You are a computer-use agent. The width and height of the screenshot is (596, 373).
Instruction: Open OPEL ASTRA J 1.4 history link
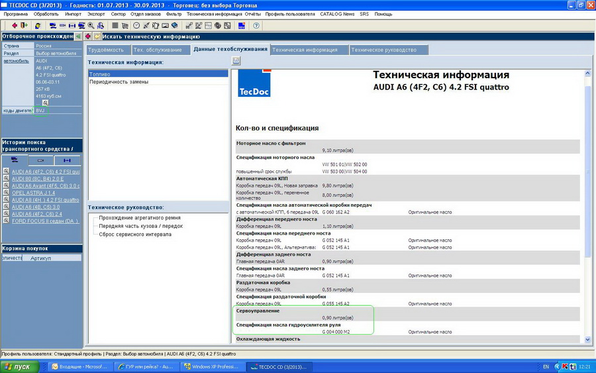click(x=33, y=193)
